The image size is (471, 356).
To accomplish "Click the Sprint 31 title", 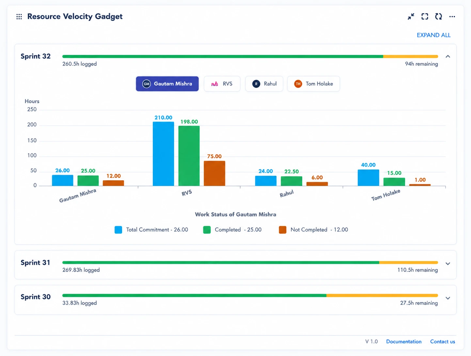I will click(35, 263).
